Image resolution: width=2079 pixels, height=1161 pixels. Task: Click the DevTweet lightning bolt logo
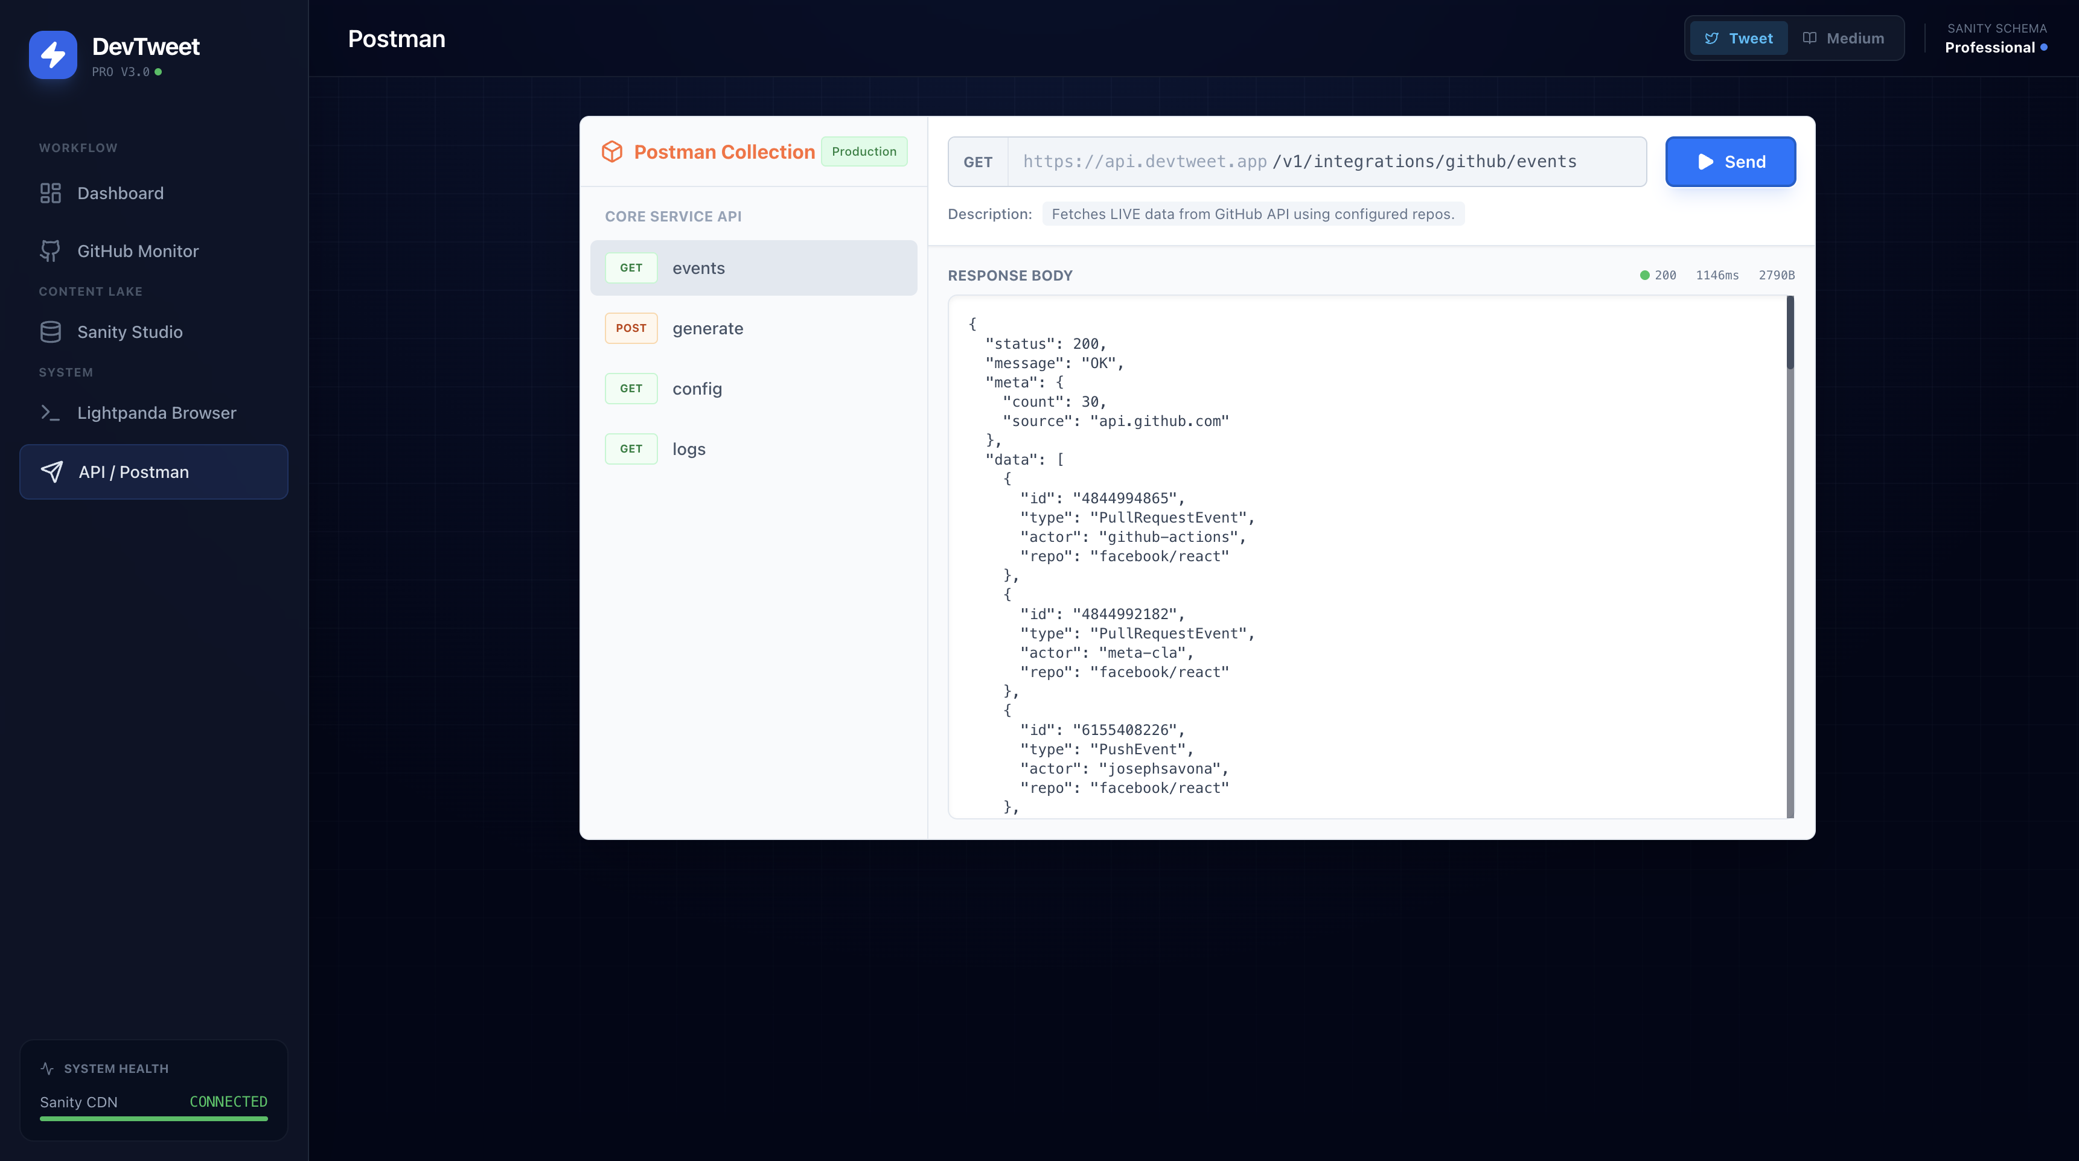53,55
